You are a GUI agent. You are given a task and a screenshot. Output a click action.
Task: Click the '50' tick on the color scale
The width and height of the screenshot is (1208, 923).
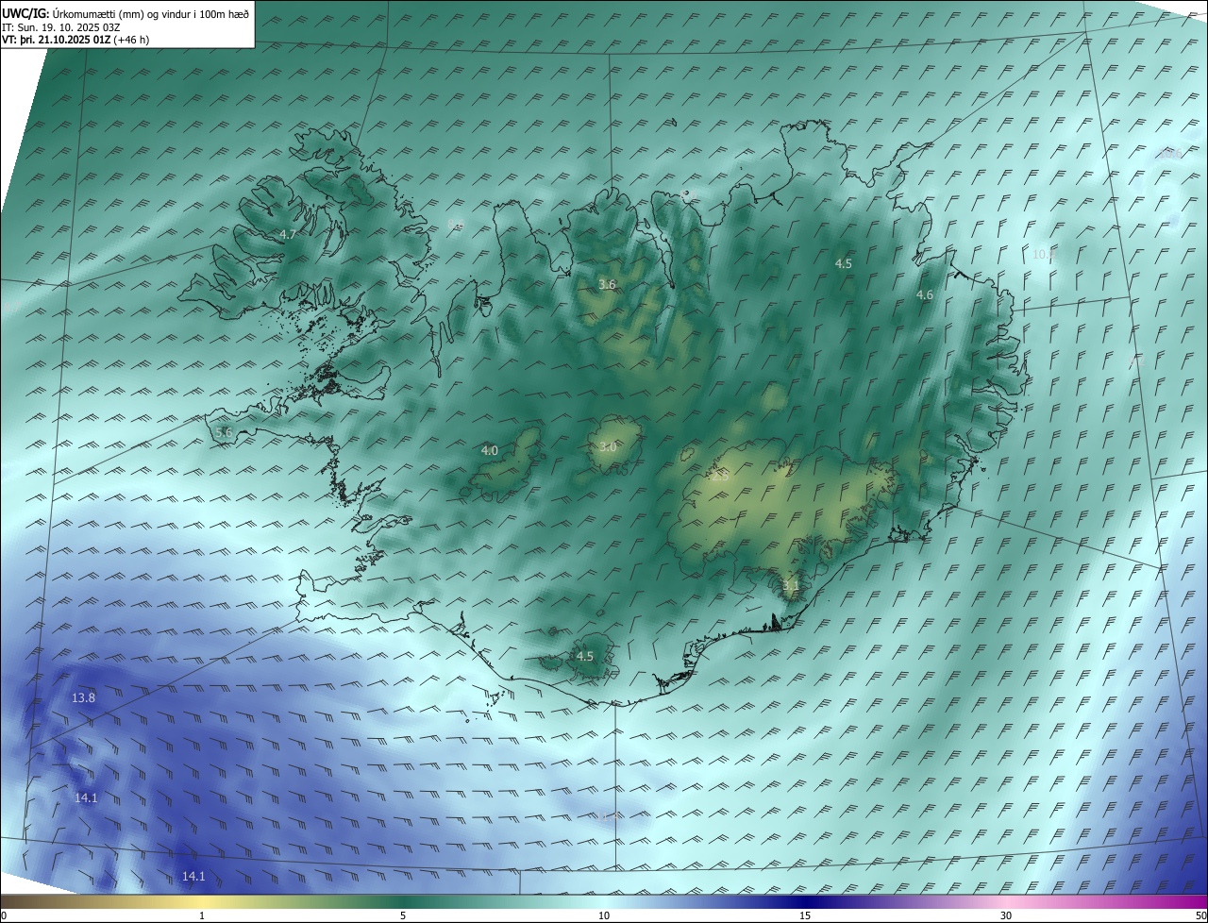[1200, 915]
